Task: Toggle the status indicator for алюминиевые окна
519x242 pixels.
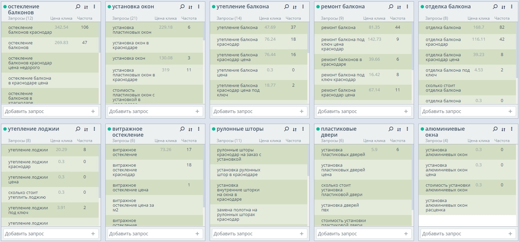Action: tap(422, 129)
